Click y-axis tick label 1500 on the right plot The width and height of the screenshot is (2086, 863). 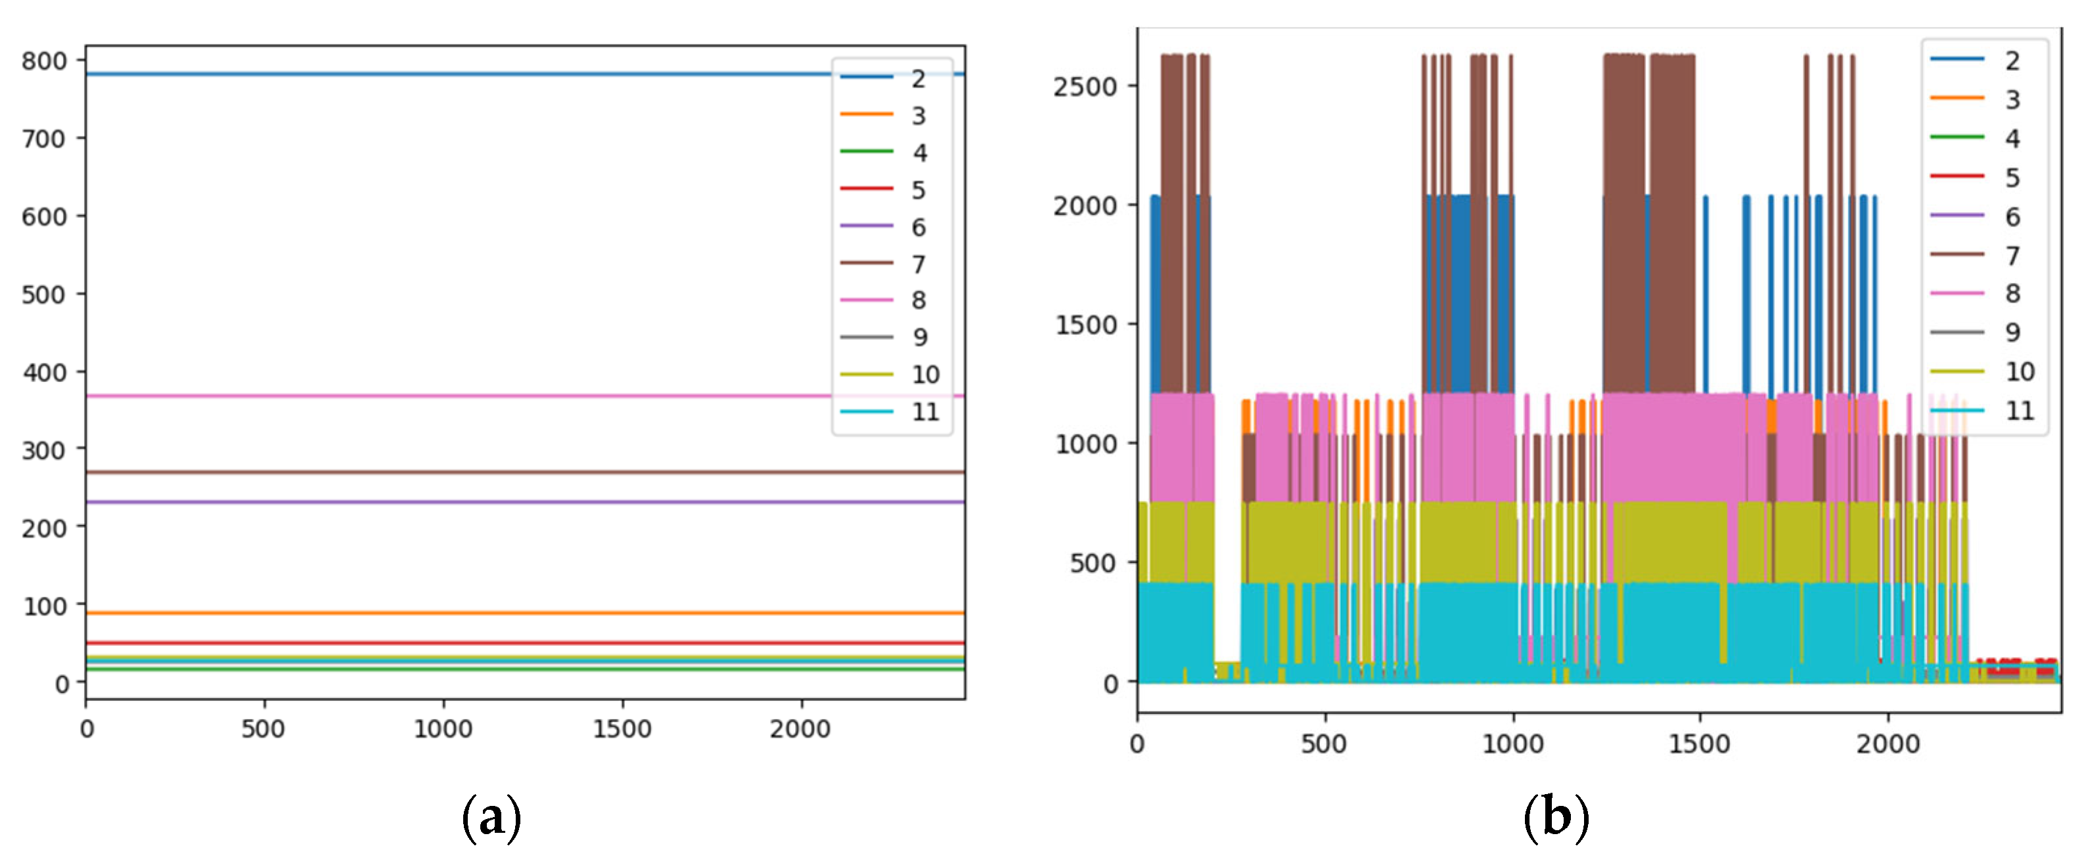click(1085, 324)
